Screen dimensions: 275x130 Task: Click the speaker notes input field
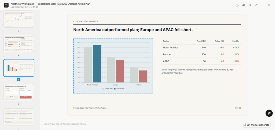point(140,124)
